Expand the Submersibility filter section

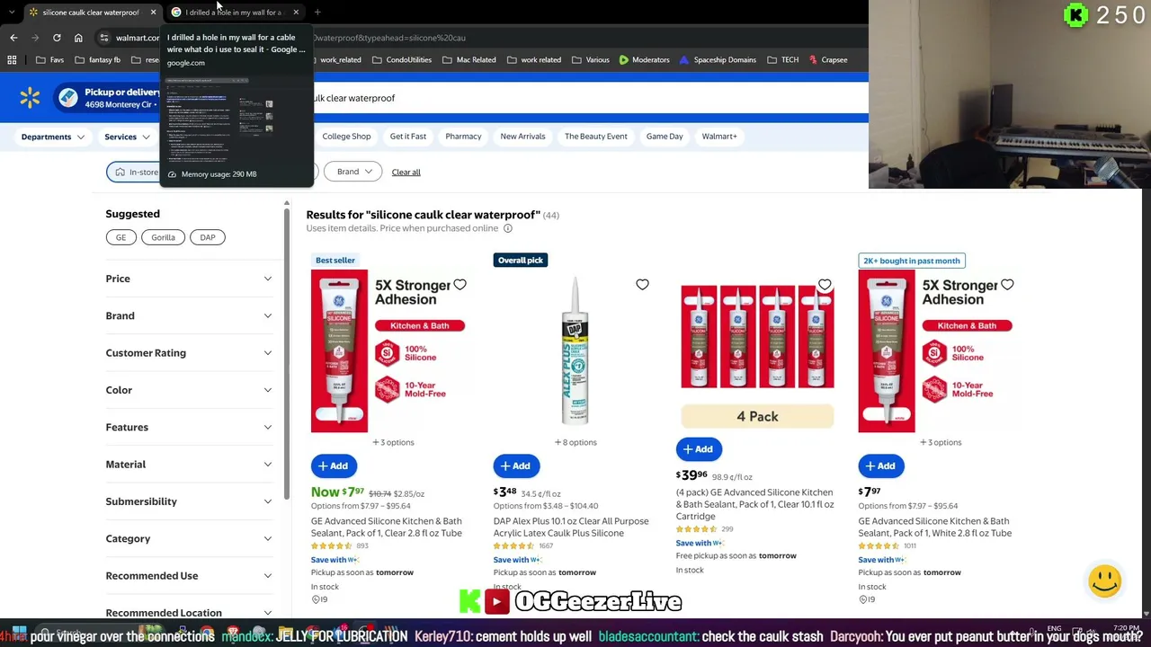pos(189,501)
